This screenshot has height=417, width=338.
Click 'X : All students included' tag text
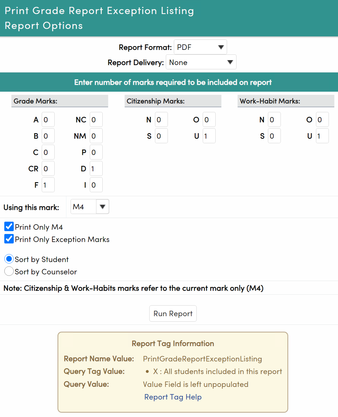218,371
